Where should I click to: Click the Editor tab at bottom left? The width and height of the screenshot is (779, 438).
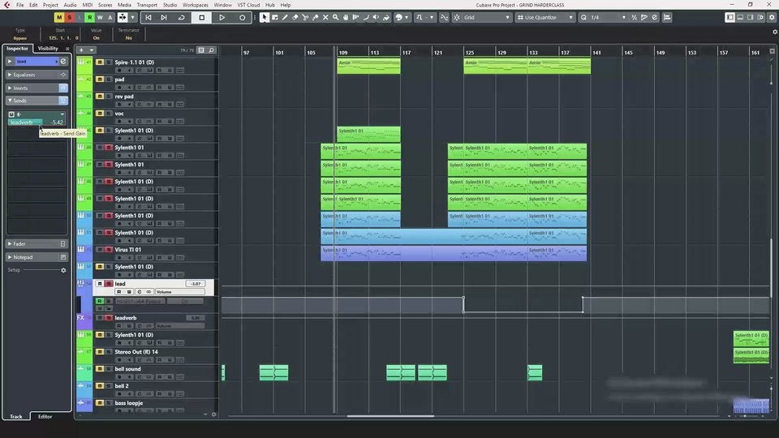(45, 416)
